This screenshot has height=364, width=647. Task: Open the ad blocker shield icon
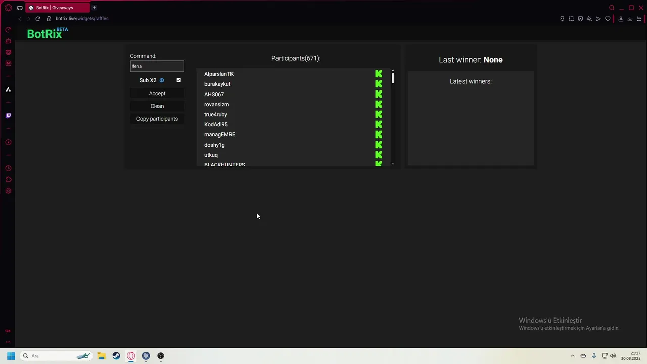pyautogui.click(x=580, y=19)
